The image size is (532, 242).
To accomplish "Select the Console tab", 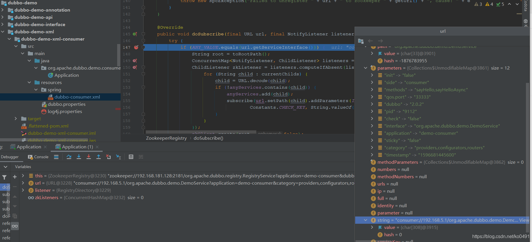I will point(38,157).
